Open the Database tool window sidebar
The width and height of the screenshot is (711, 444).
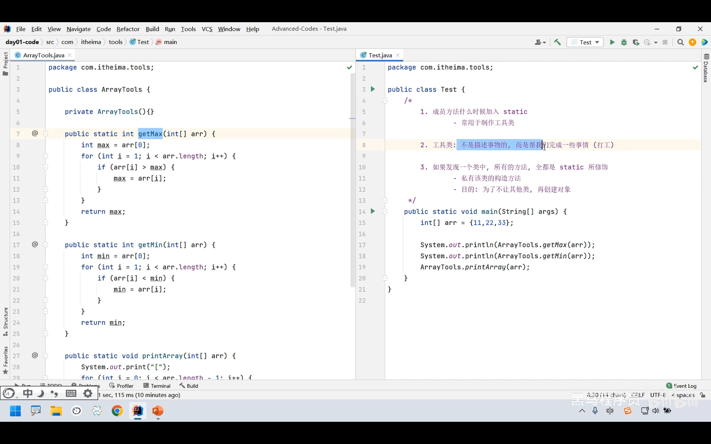pos(706,68)
